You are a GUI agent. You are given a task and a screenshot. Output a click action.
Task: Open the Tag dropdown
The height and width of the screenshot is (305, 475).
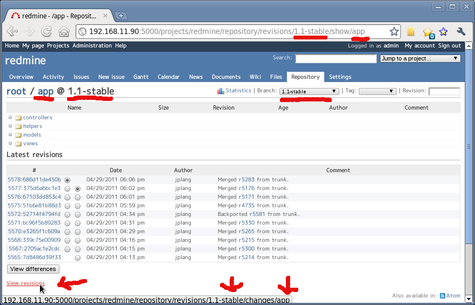[x=377, y=91]
